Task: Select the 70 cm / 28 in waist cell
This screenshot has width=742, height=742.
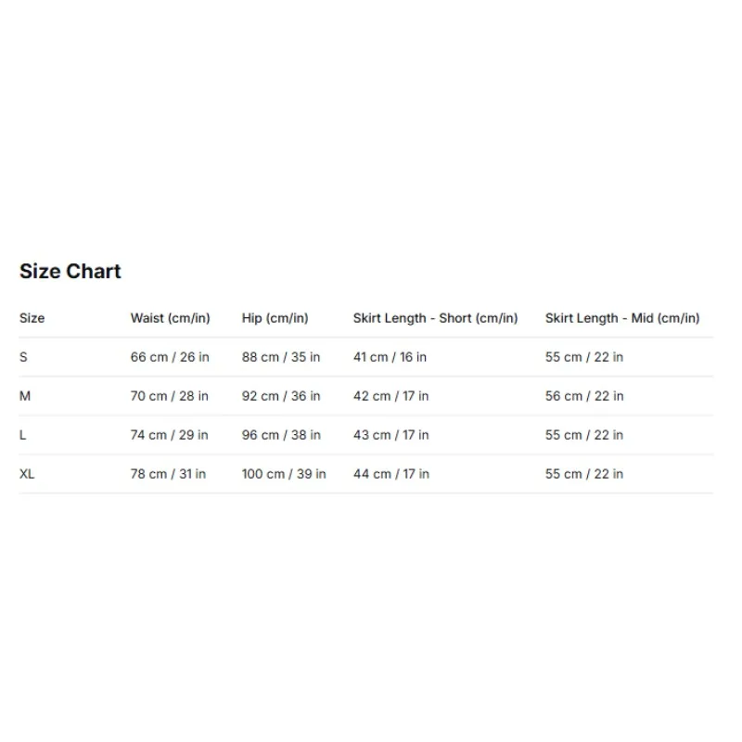Action: (170, 396)
